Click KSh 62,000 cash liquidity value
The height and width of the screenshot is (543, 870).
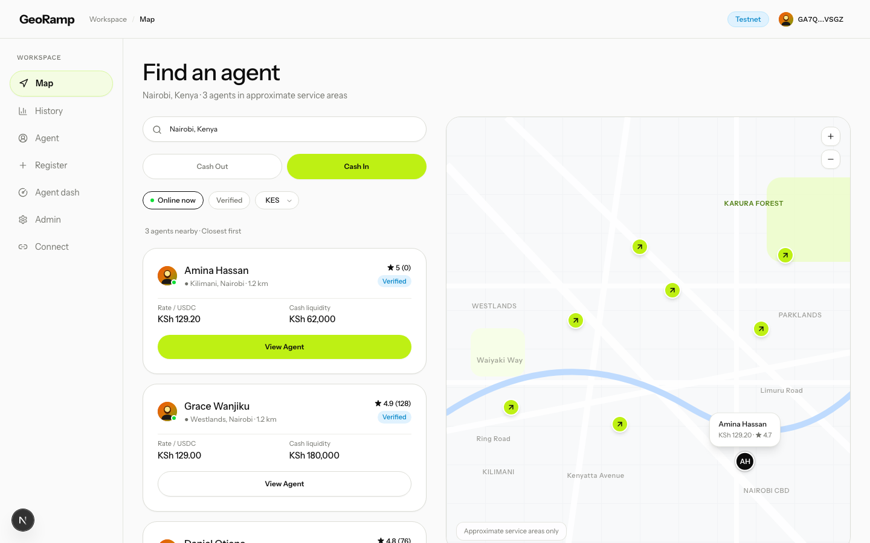312,319
